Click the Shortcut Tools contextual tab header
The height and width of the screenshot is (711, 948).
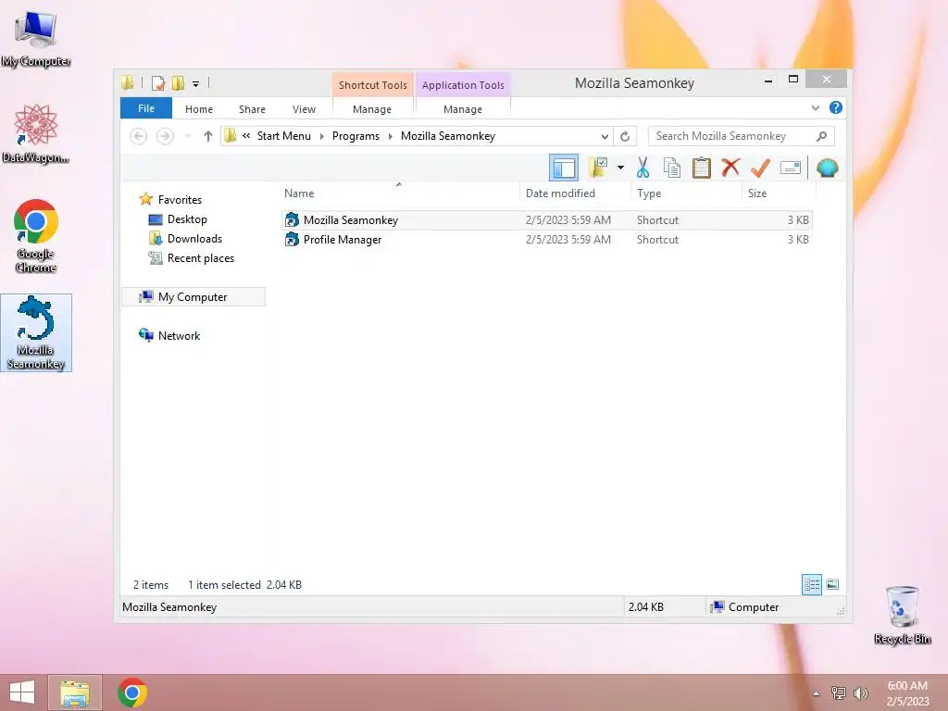pos(372,84)
